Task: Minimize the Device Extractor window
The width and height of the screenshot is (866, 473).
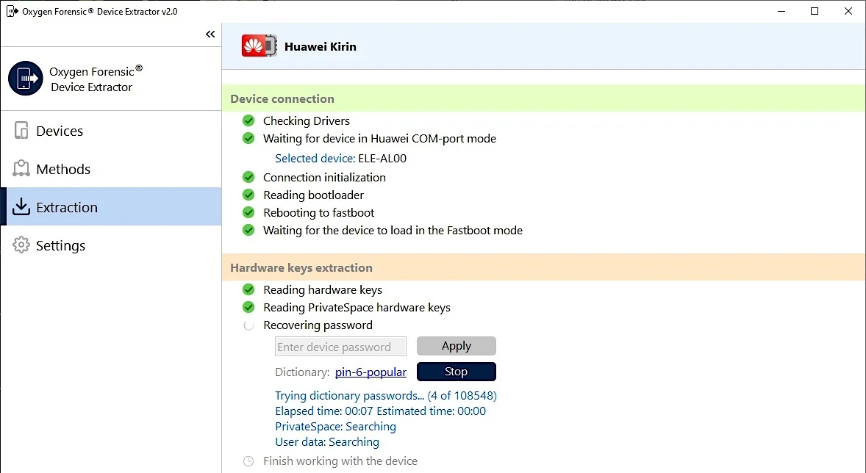Action: click(781, 11)
